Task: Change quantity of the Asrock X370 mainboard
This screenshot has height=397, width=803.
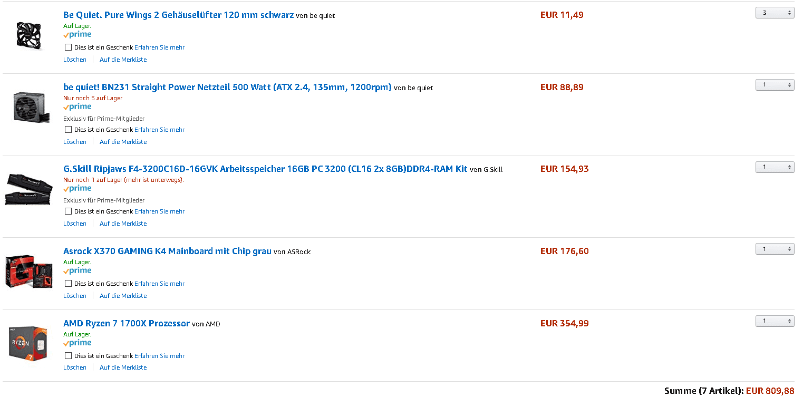Action: 774,249
